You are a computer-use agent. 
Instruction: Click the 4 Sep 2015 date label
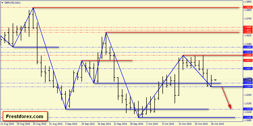click(x=72, y=124)
